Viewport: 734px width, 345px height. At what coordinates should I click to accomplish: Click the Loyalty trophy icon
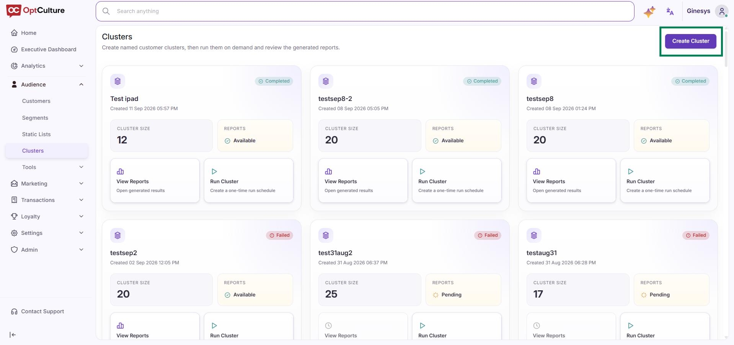pos(14,216)
